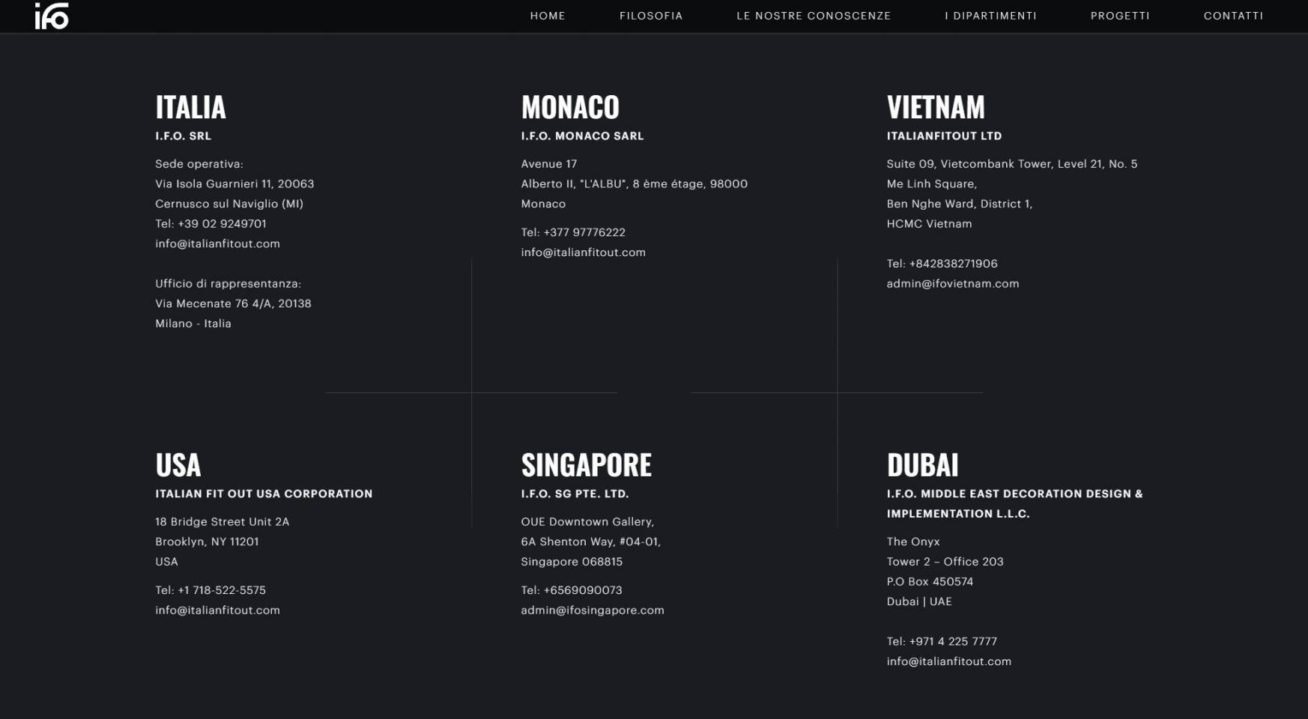Select the SINGAPORE heading

click(x=586, y=465)
